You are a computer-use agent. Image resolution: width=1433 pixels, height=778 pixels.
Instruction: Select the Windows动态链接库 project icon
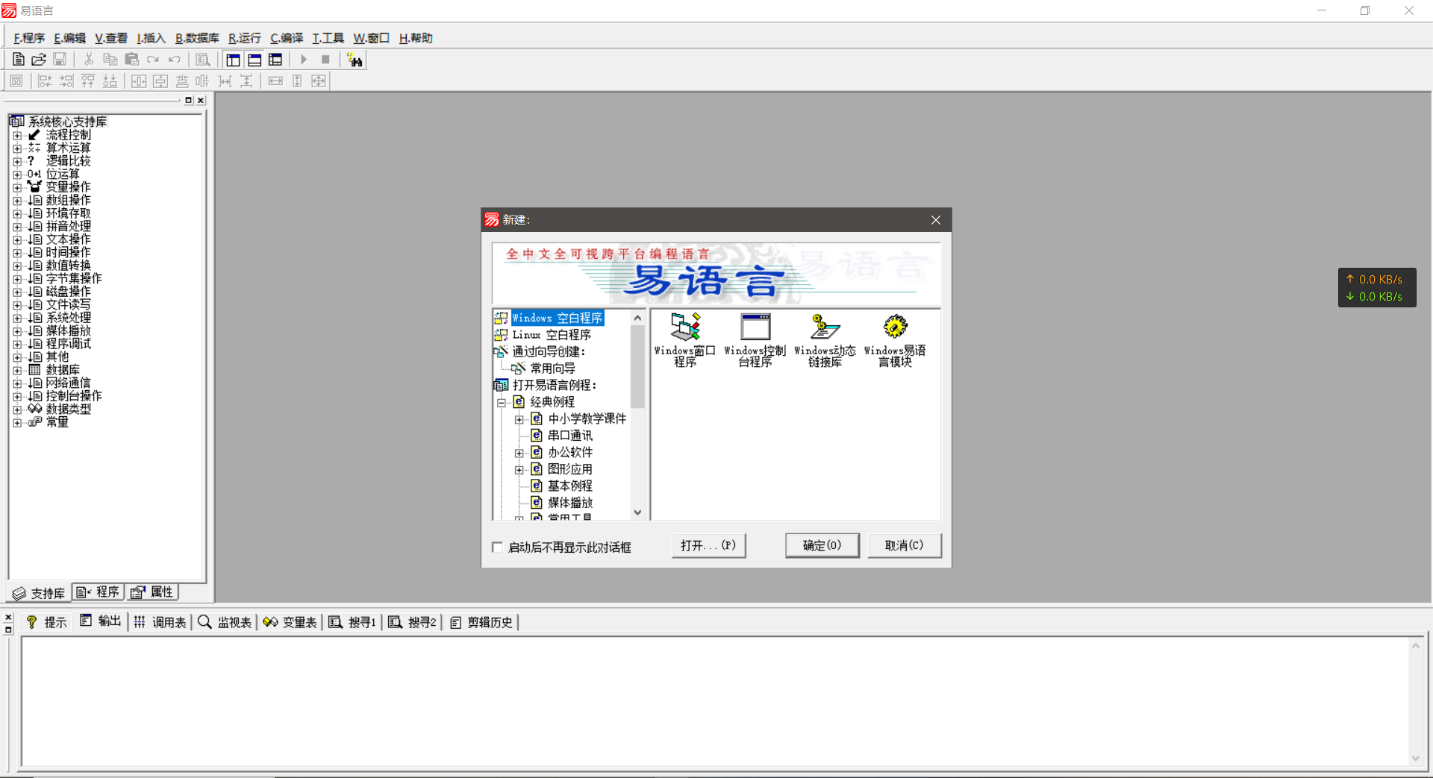coord(825,340)
